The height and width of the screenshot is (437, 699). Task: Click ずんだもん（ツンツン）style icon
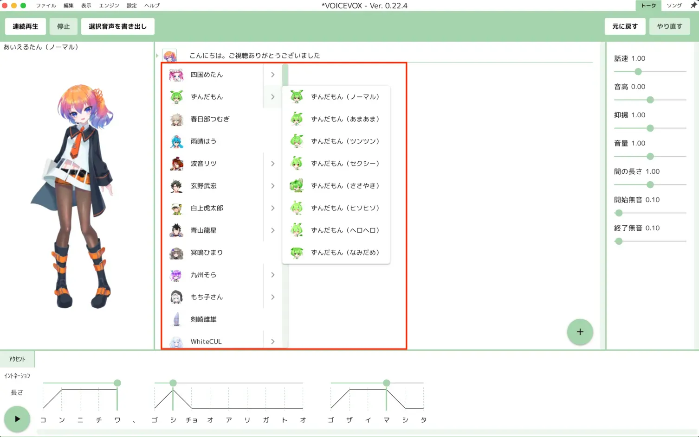(x=297, y=141)
